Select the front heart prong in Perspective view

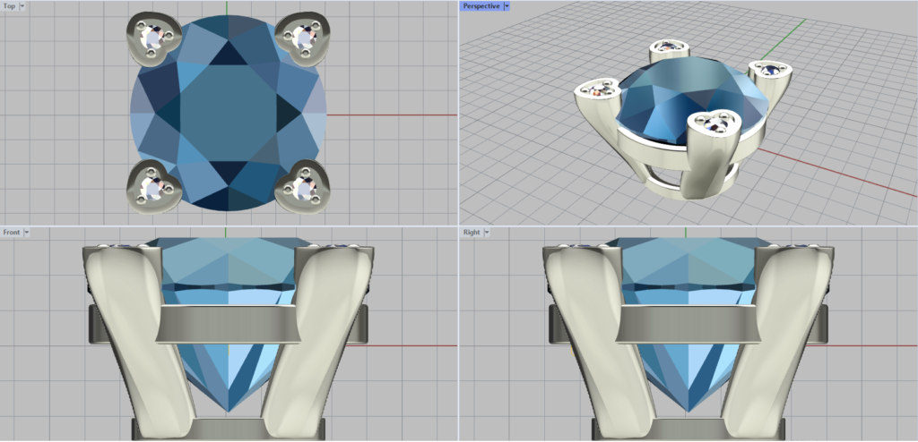pos(714,127)
